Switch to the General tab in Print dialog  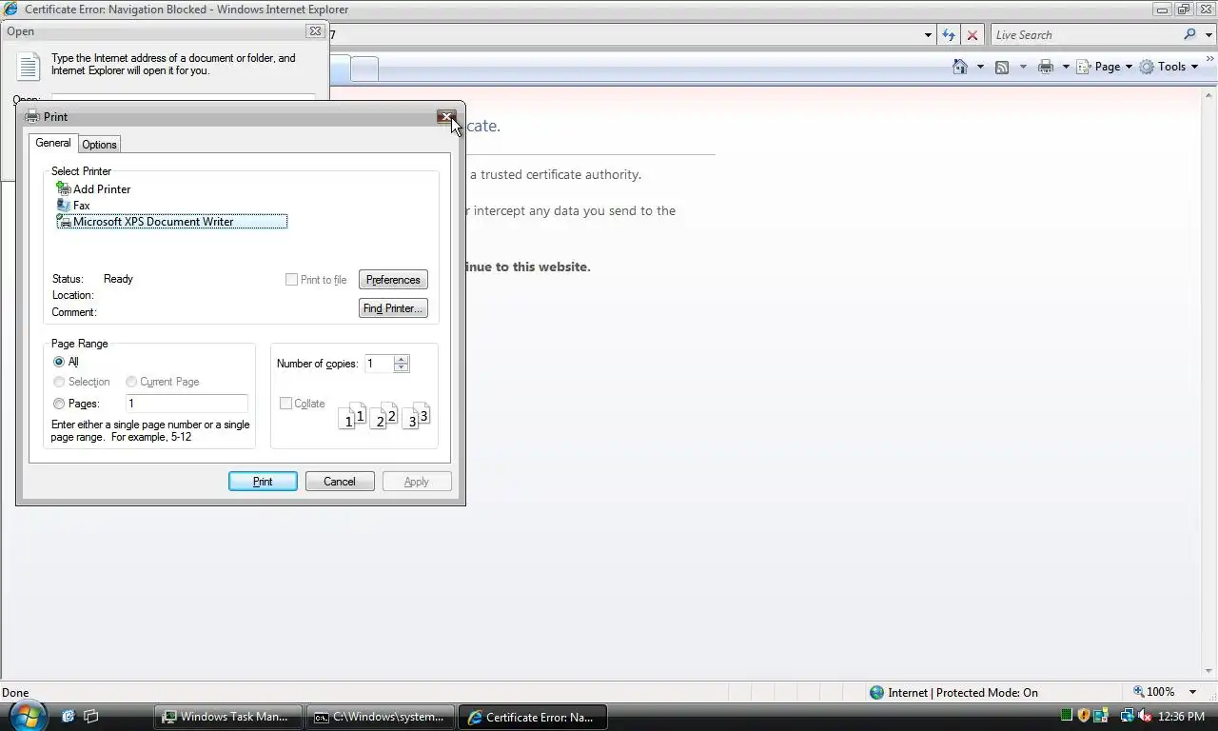click(53, 143)
